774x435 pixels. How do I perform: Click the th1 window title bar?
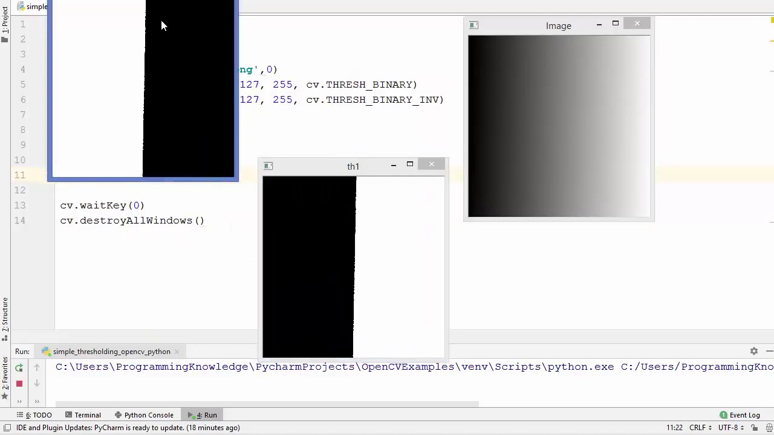(353, 167)
